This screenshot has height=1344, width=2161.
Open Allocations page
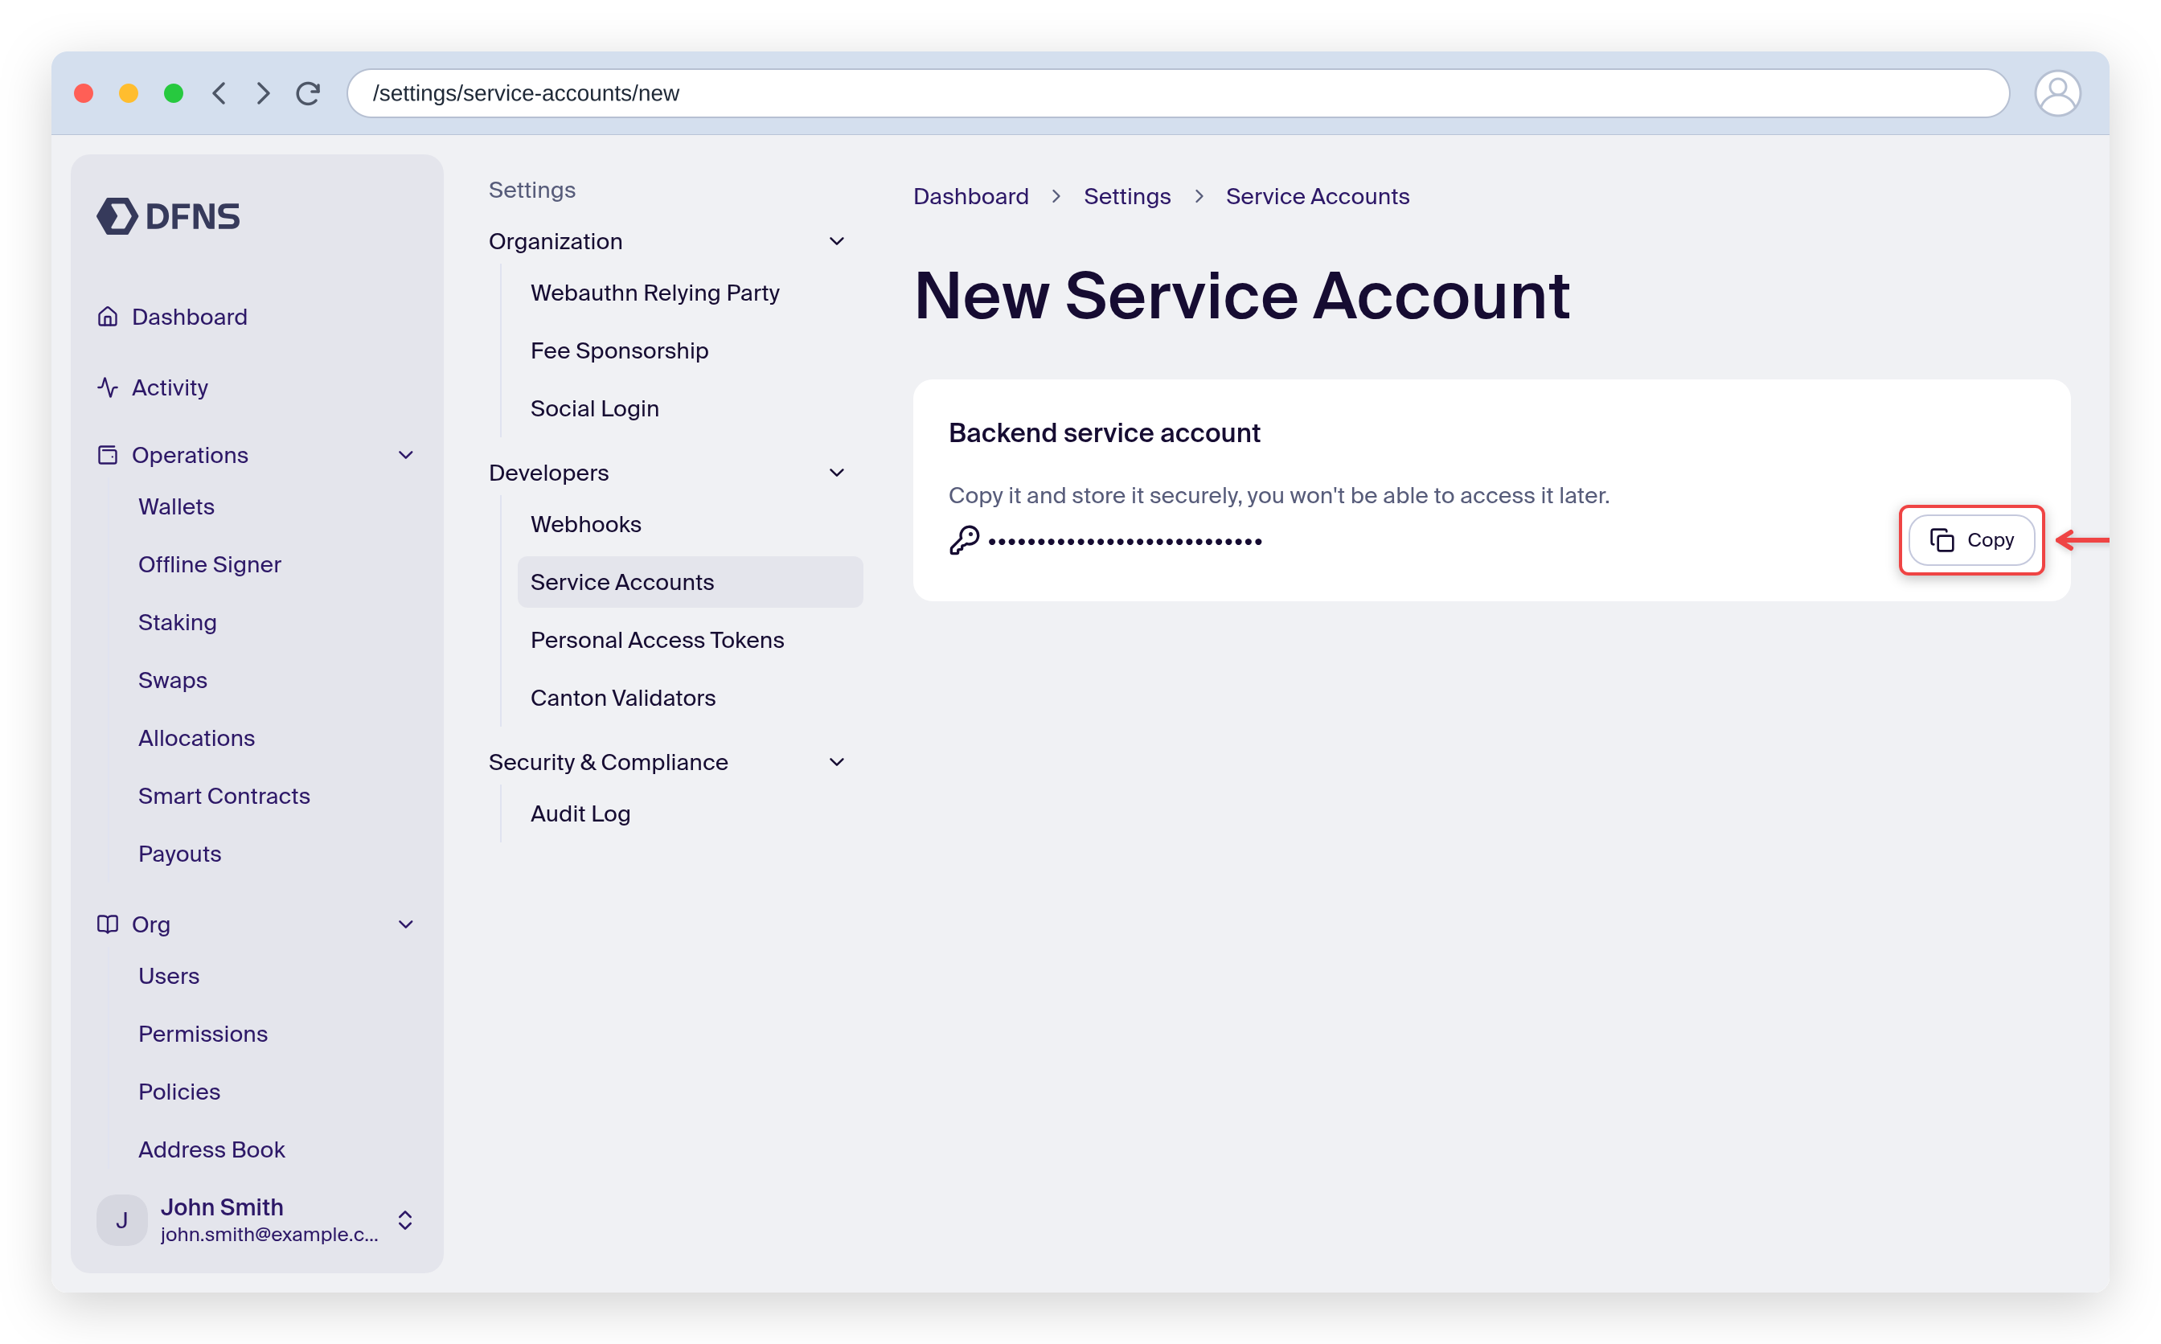tap(196, 738)
